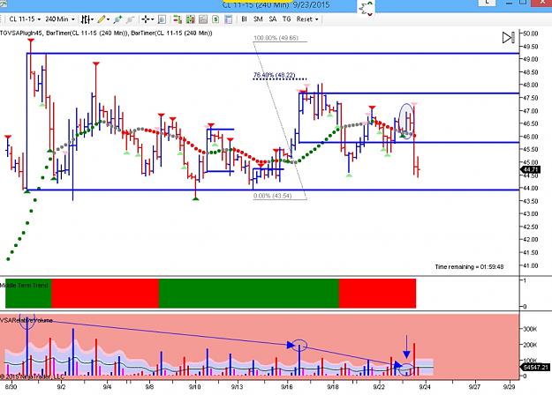Click the 9/24 date on time axis
The width and height of the screenshot is (552, 395).
425,386
